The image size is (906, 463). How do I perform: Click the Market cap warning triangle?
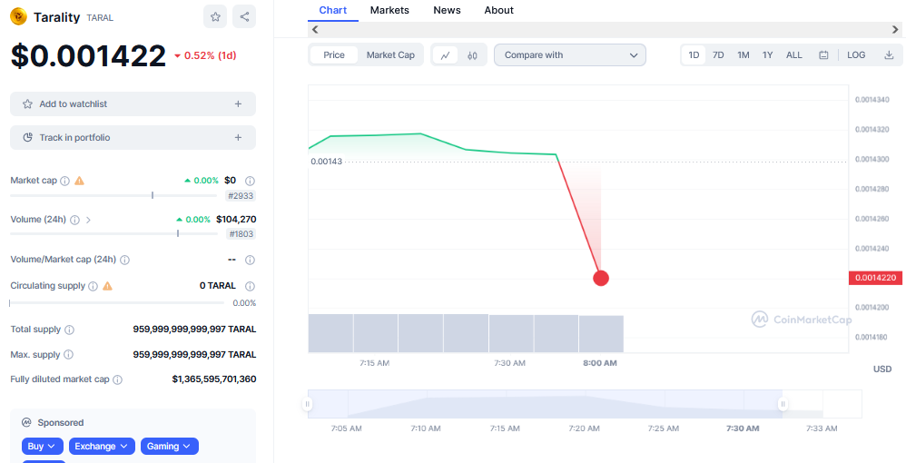[80, 181]
